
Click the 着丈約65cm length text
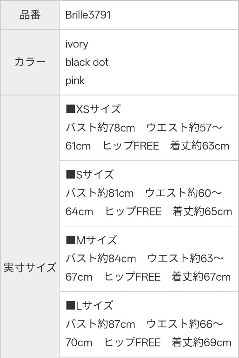[202, 211]
